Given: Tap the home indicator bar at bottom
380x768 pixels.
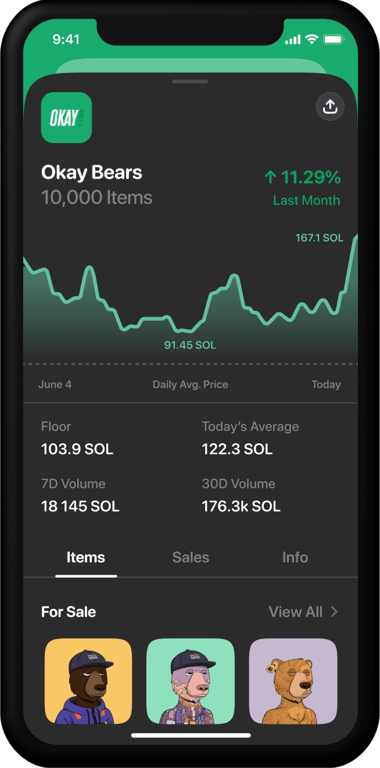Looking at the screenshot, I should pos(191,735).
